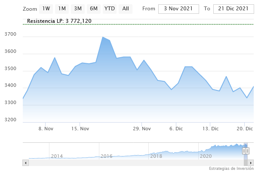
Task: Click the 15. Nov x-axis label
Action: click(80, 129)
